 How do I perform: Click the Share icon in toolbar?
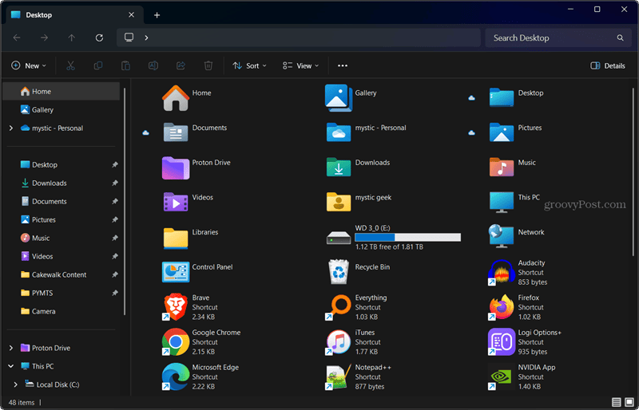[x=181, y=65]
